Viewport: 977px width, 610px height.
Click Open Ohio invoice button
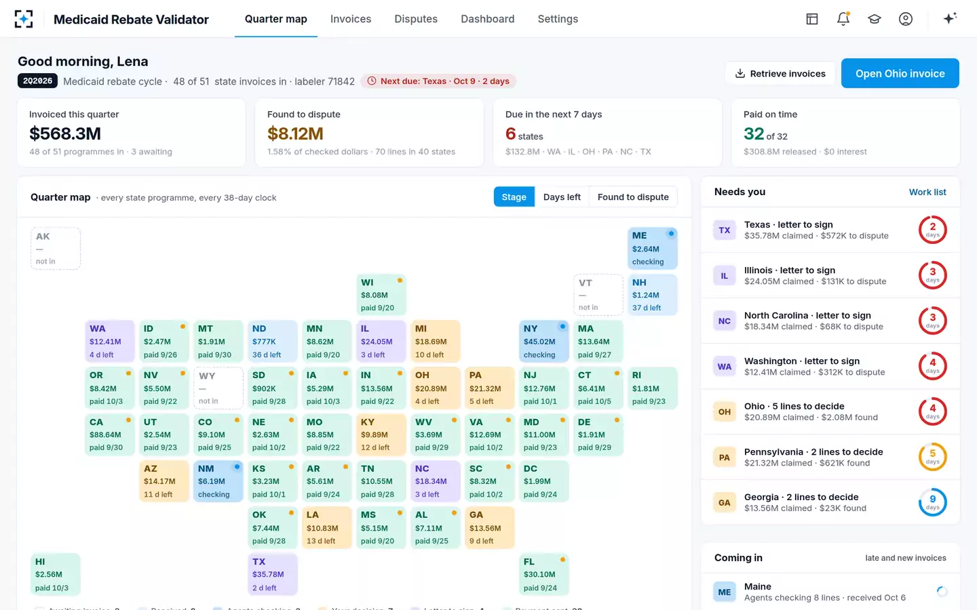(900, 73)
